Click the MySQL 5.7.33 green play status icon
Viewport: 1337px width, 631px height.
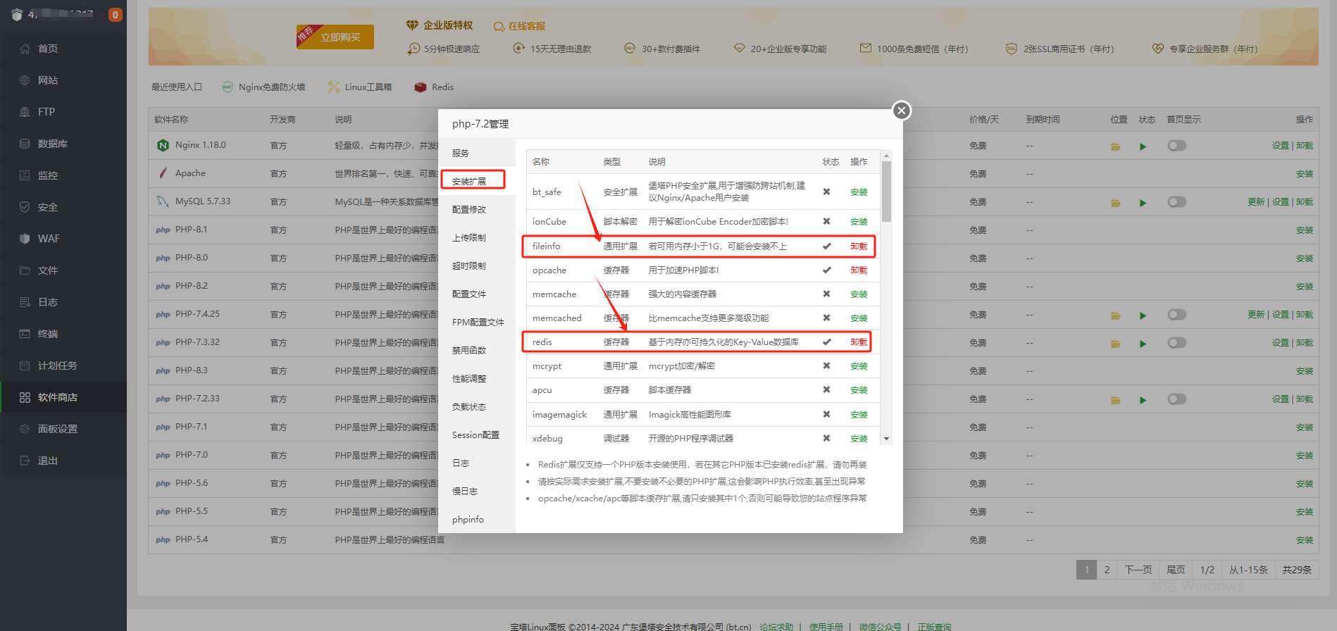tap(1143, 203)
